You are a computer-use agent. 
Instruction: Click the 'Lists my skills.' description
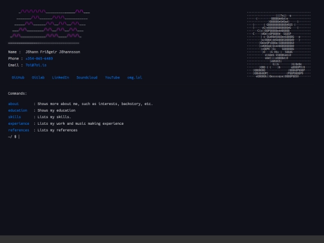[54, 117]
